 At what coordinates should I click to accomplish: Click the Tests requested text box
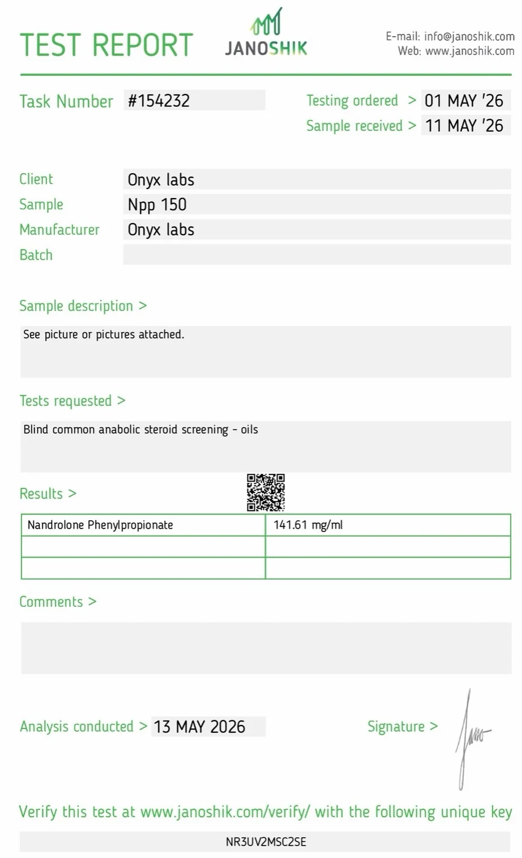(x=266, y=446)
